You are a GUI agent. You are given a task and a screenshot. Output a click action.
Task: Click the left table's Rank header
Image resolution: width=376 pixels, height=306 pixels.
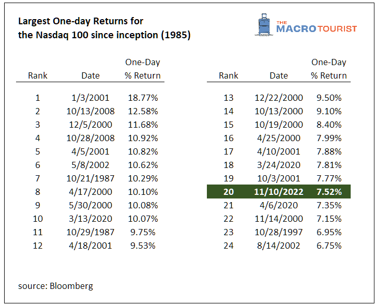click(x=38, y=75)
